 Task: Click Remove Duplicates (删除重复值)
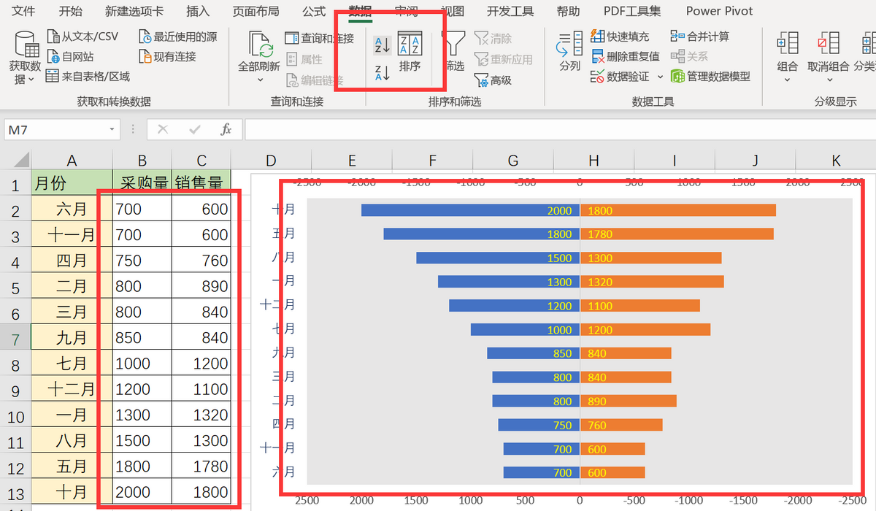point(625,56)
